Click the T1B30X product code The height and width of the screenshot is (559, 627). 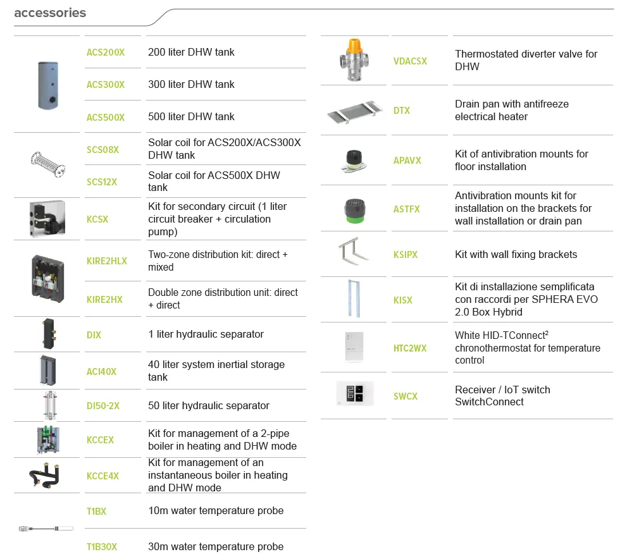(102, 547)
